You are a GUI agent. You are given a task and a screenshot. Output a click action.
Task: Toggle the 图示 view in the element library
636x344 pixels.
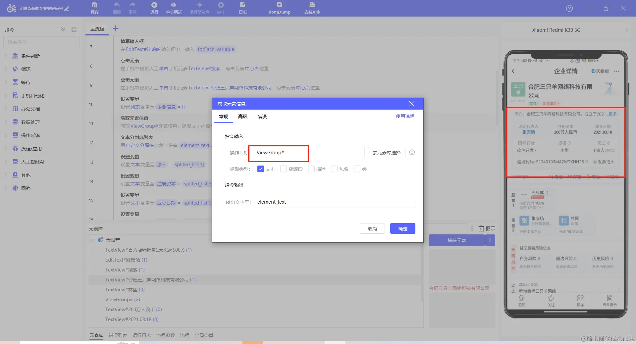(487, 228)
